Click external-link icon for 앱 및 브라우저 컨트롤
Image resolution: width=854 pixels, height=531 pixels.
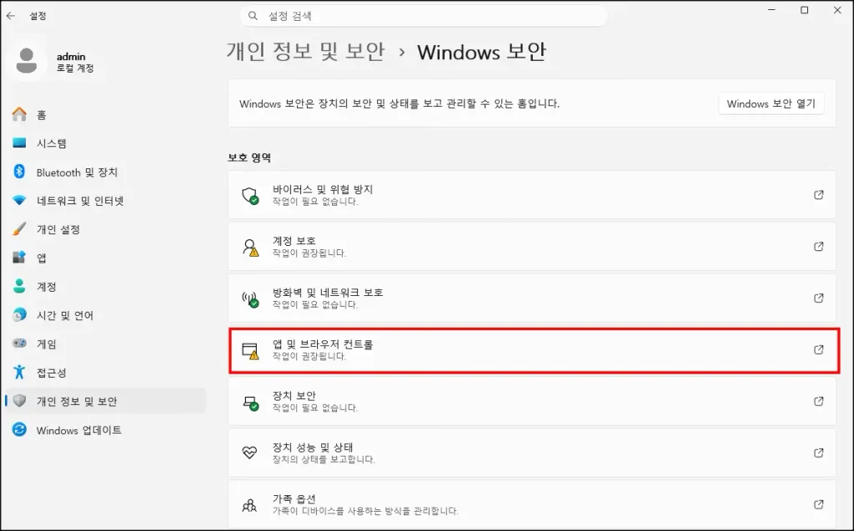pos(819,349)
